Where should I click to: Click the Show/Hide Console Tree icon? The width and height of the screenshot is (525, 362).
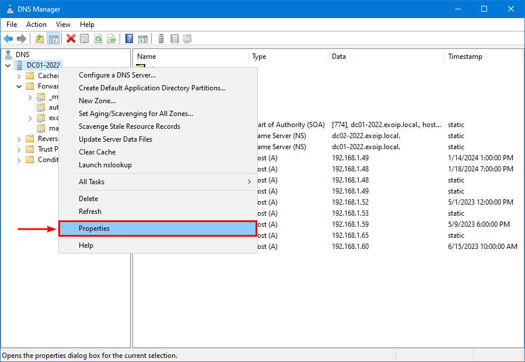click(53, 39)
